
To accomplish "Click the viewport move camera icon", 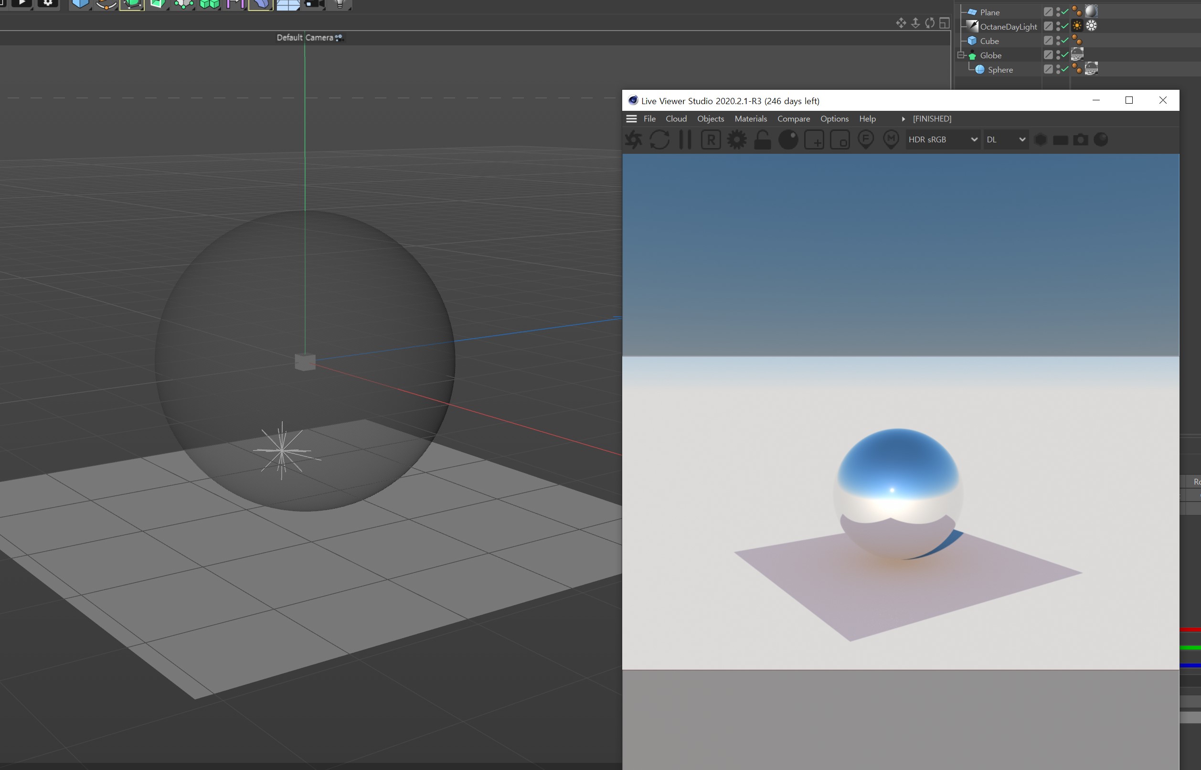I will point(901,23).
